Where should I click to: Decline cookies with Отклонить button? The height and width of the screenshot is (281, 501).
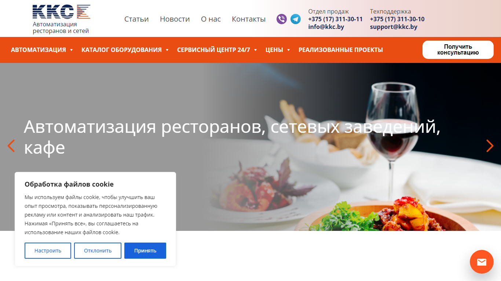point(98,251)
